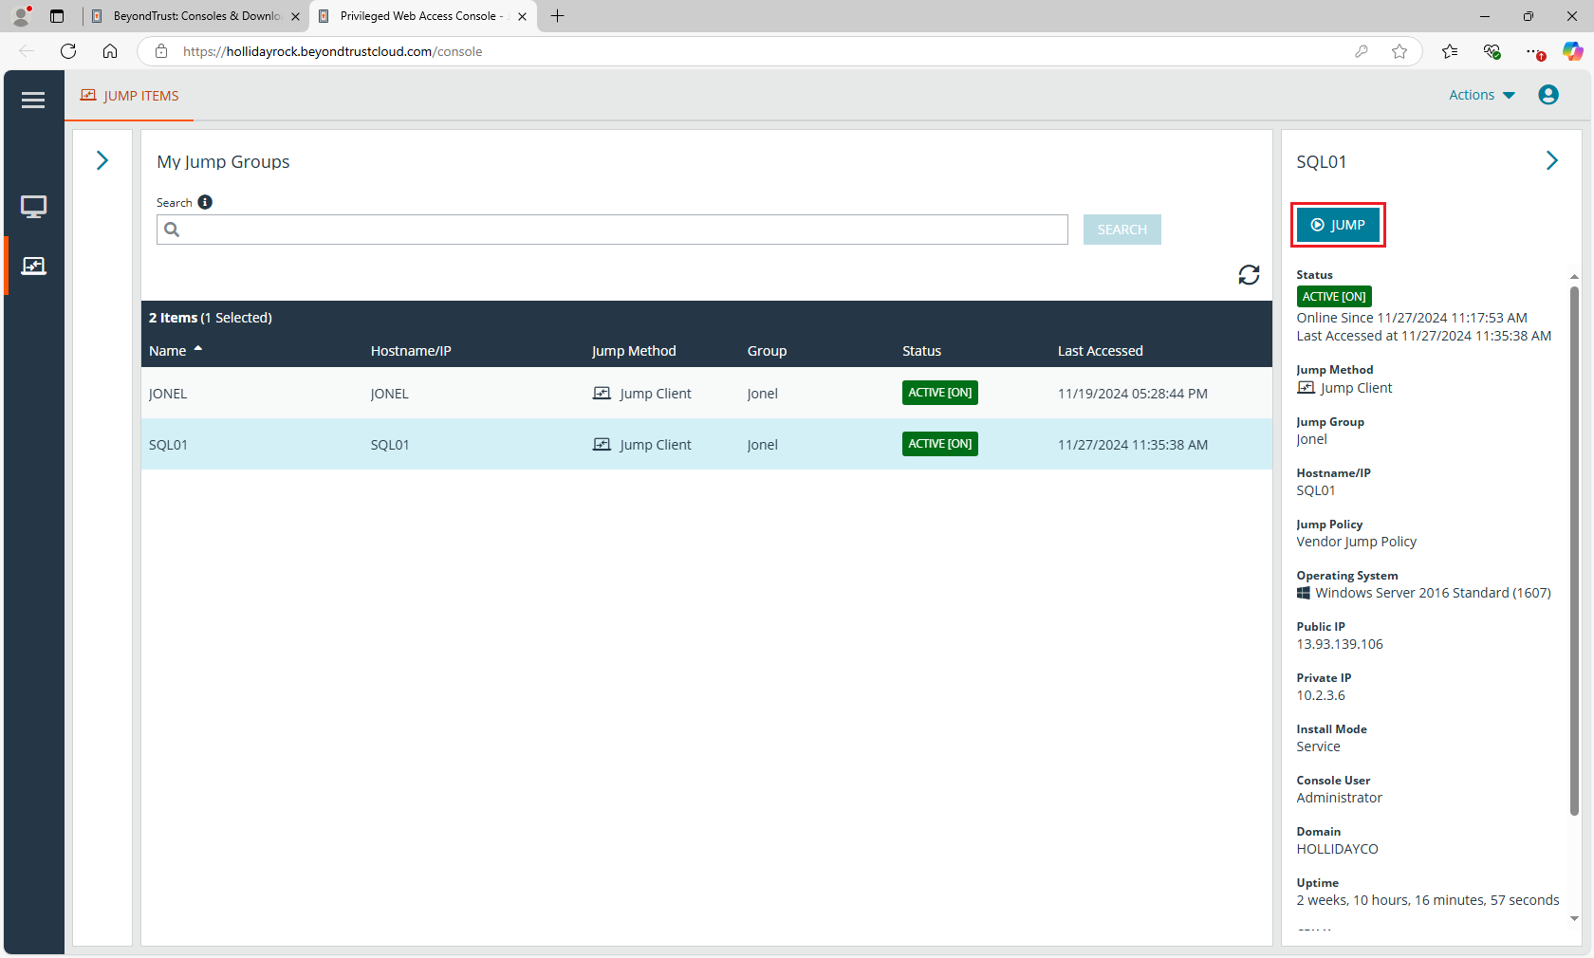Screen dimensions: 1594x958
Task: Open the hamburger navigation menu
Action: point(33,100)
